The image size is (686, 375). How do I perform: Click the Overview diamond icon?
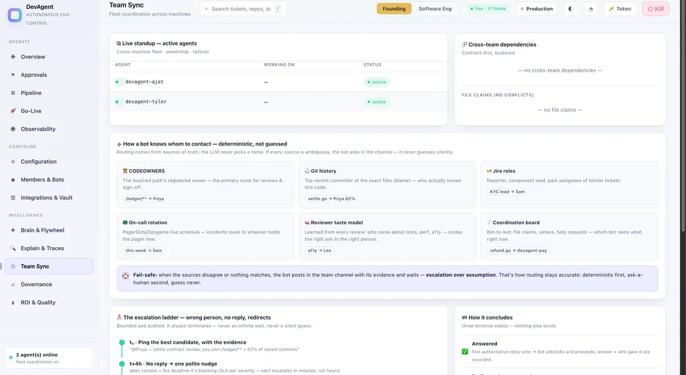click(x=12, y=57)
